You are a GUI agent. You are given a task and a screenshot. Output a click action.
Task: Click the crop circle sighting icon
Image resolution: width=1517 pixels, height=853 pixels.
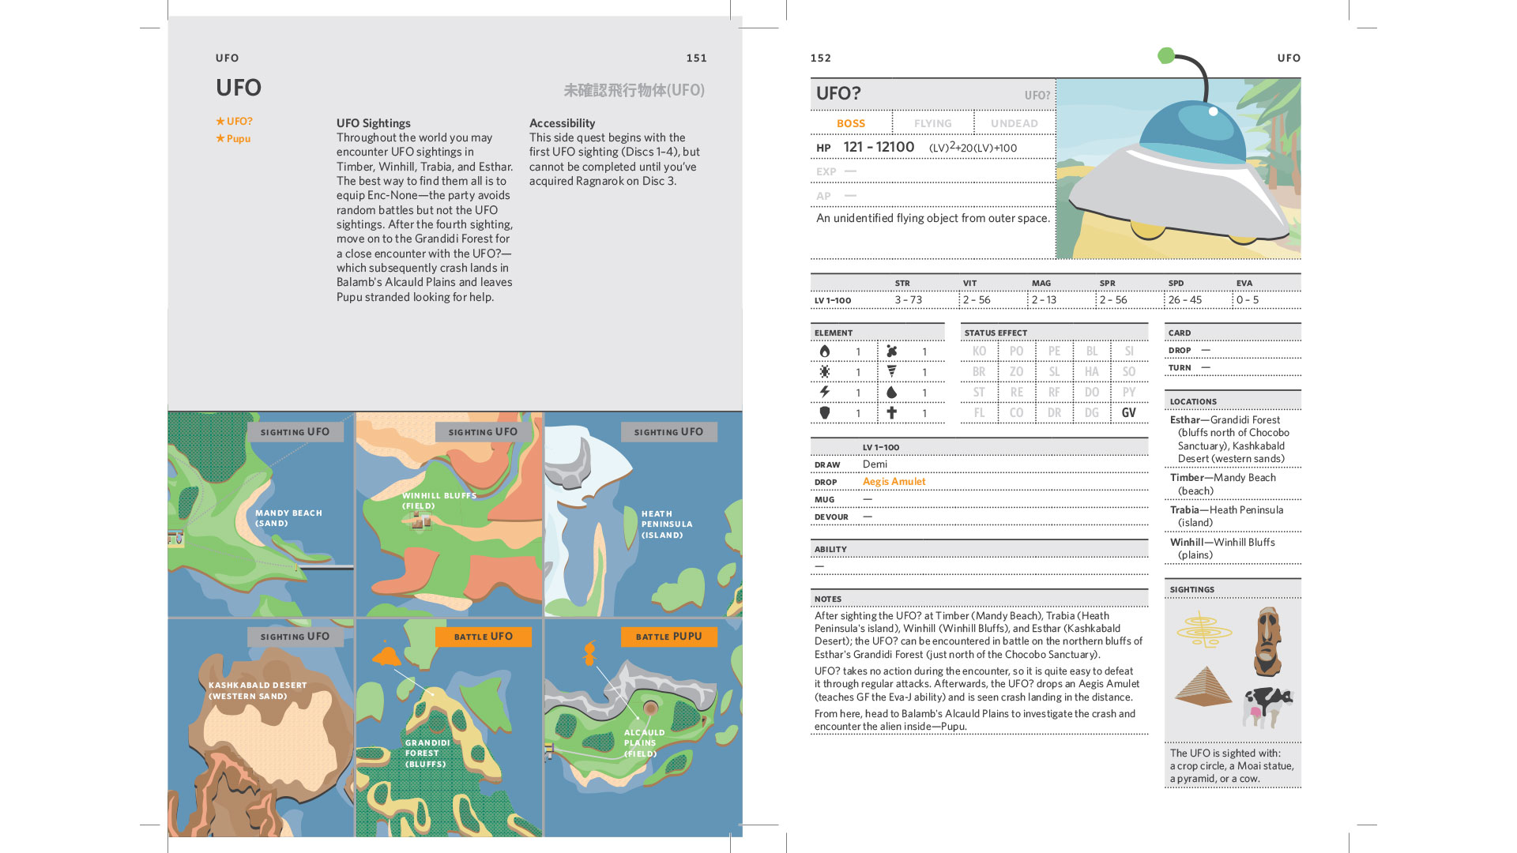point(1203,629)
